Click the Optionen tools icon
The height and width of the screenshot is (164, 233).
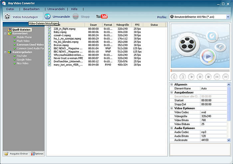33,154
